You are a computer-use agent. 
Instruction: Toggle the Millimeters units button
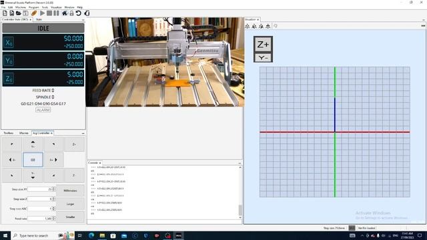click(x=70, y=191)
